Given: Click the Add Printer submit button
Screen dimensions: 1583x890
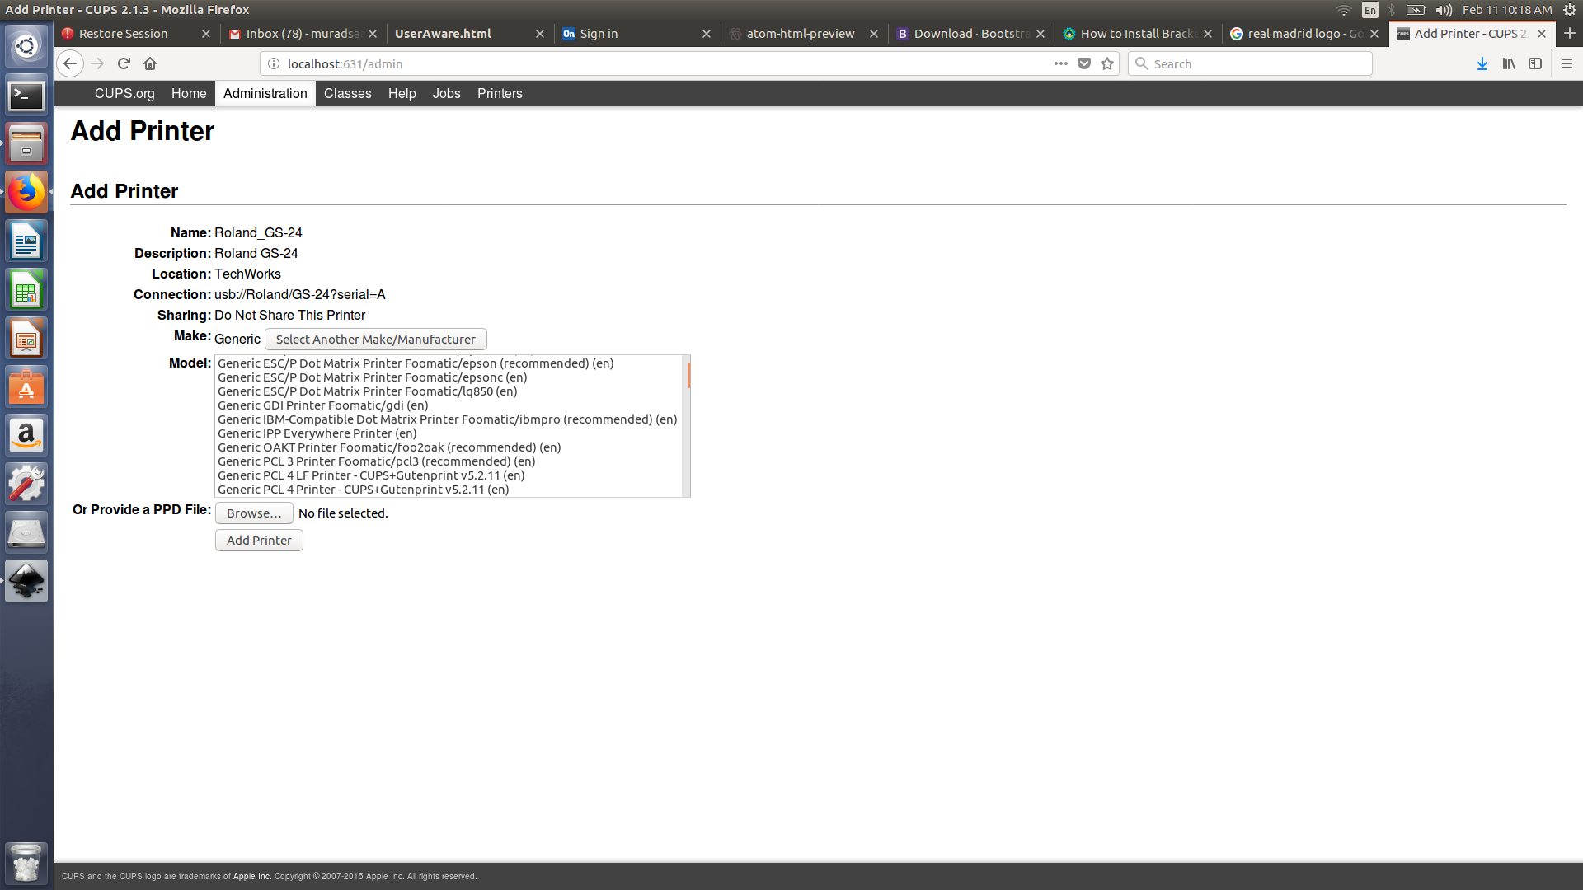Looking at the screenshot, I should pos(259,540).
